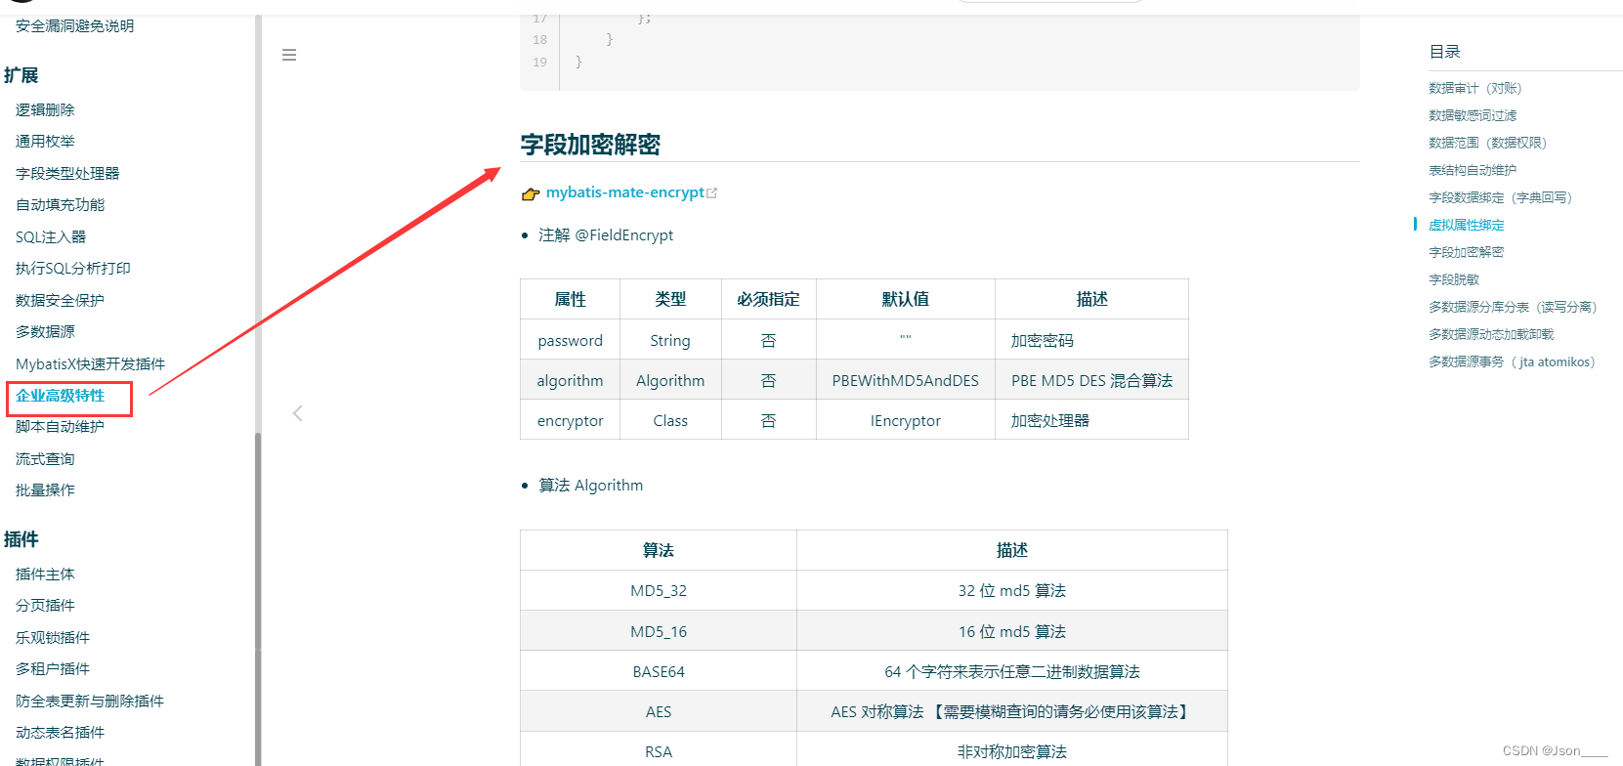Click the left chevron previous-page arrow

(x=297, y=413)
